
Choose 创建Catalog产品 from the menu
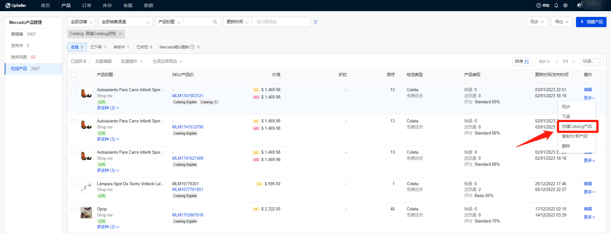point(577,127)
